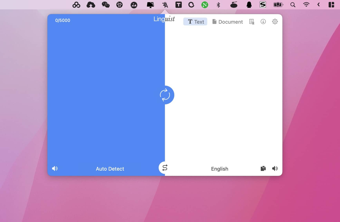Open the T text app menu bar icon

tap(179, 5)
